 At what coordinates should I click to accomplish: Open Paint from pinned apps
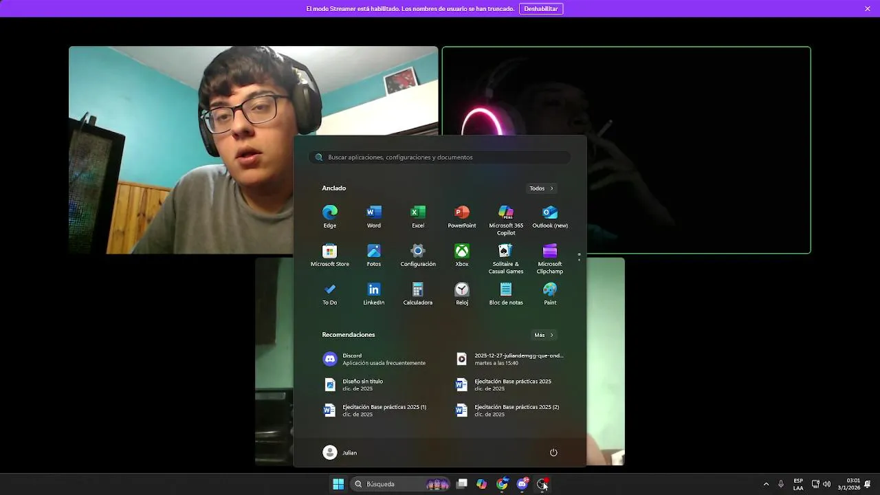click(550, 293)
